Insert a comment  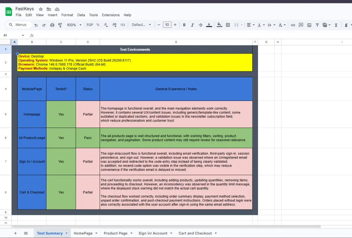coord(301,25)
